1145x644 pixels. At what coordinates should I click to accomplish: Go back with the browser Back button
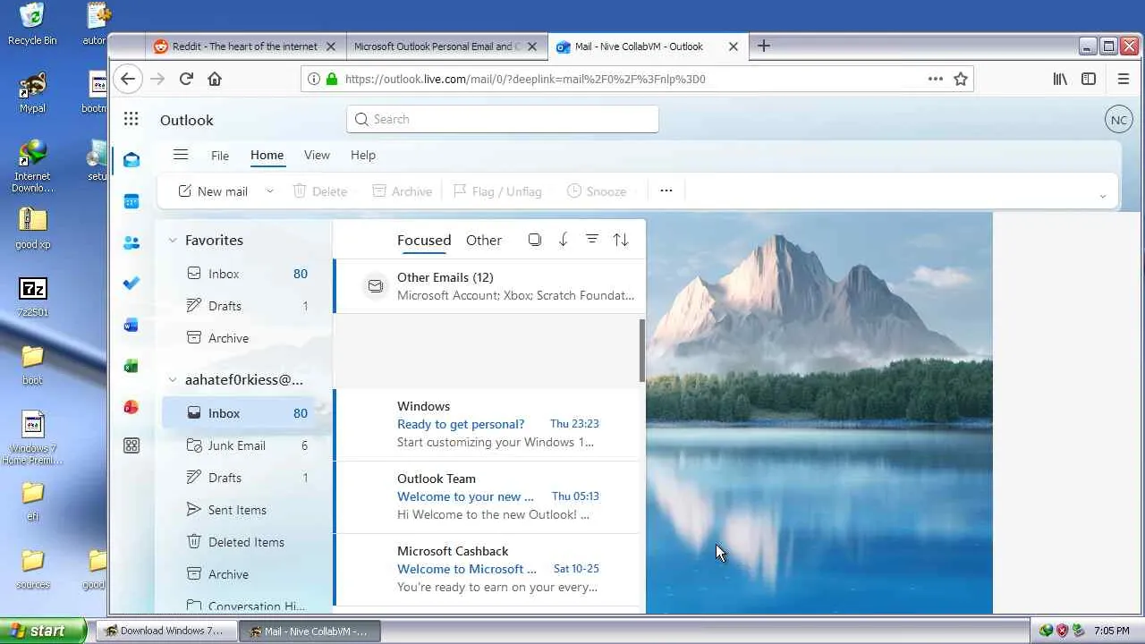tap(128, 79)
